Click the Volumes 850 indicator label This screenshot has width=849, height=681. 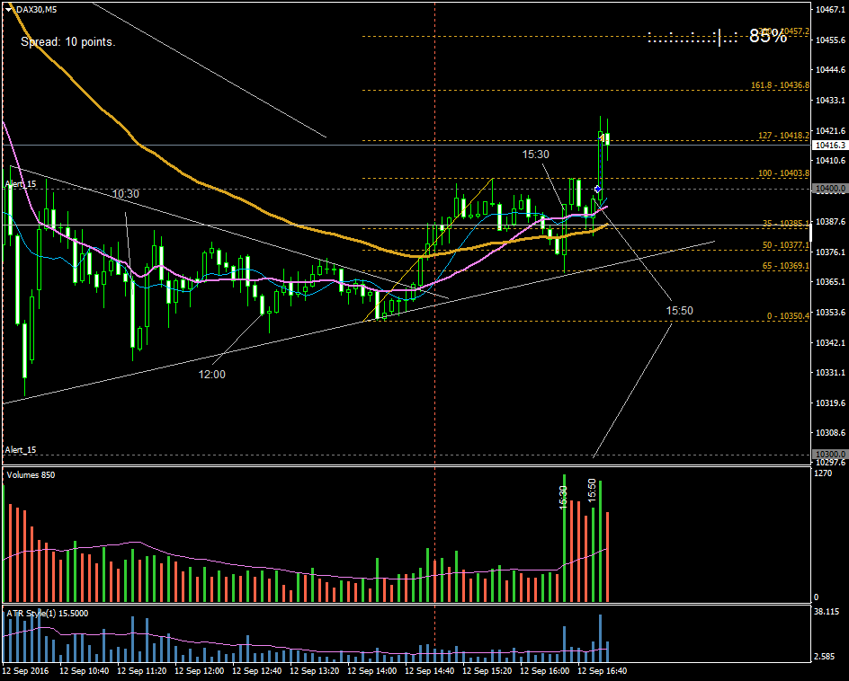point(31,474)
